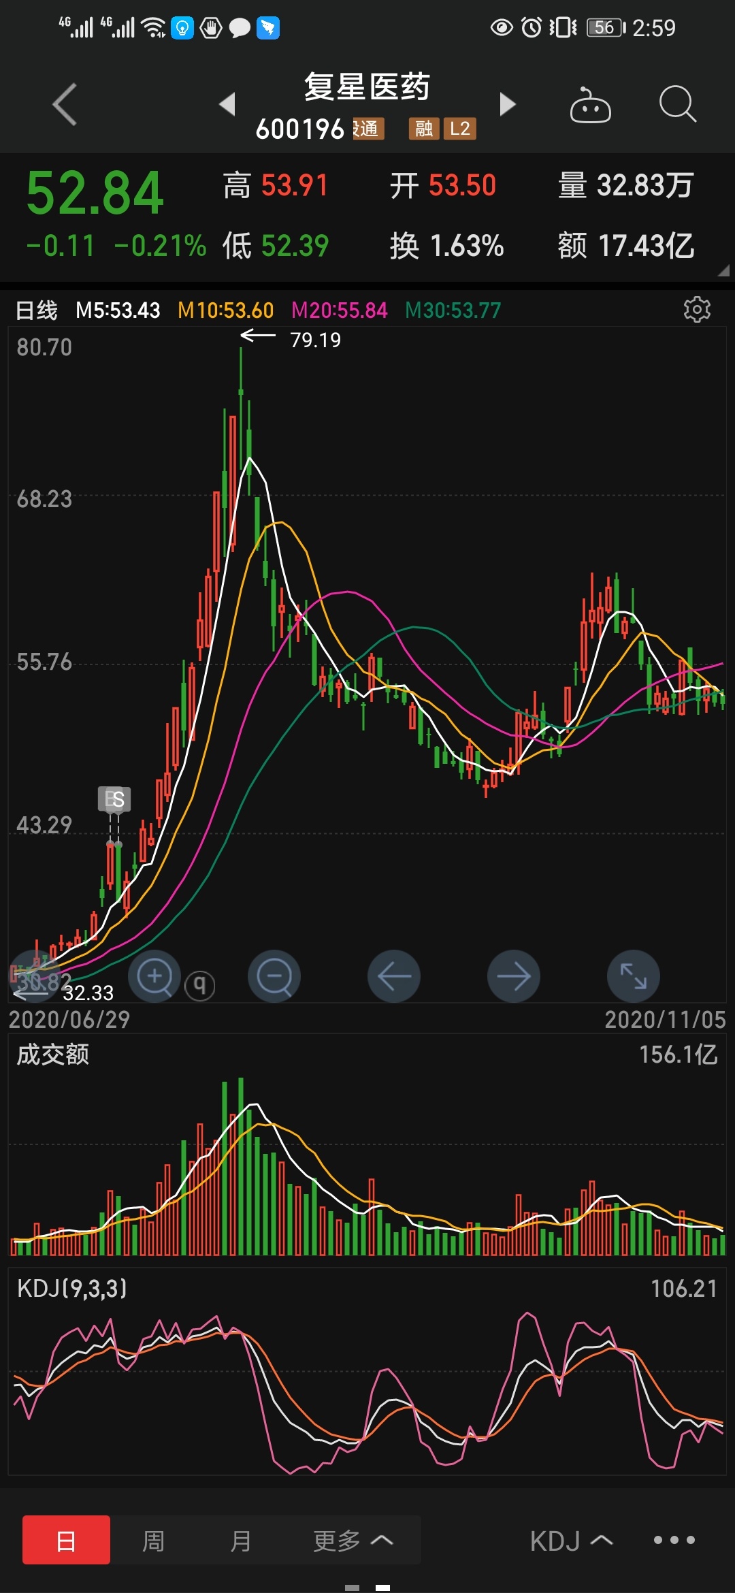Screen dimensions: 735x1593
Task: Tap the back arrow icon
Action: (x=65, y=105)
